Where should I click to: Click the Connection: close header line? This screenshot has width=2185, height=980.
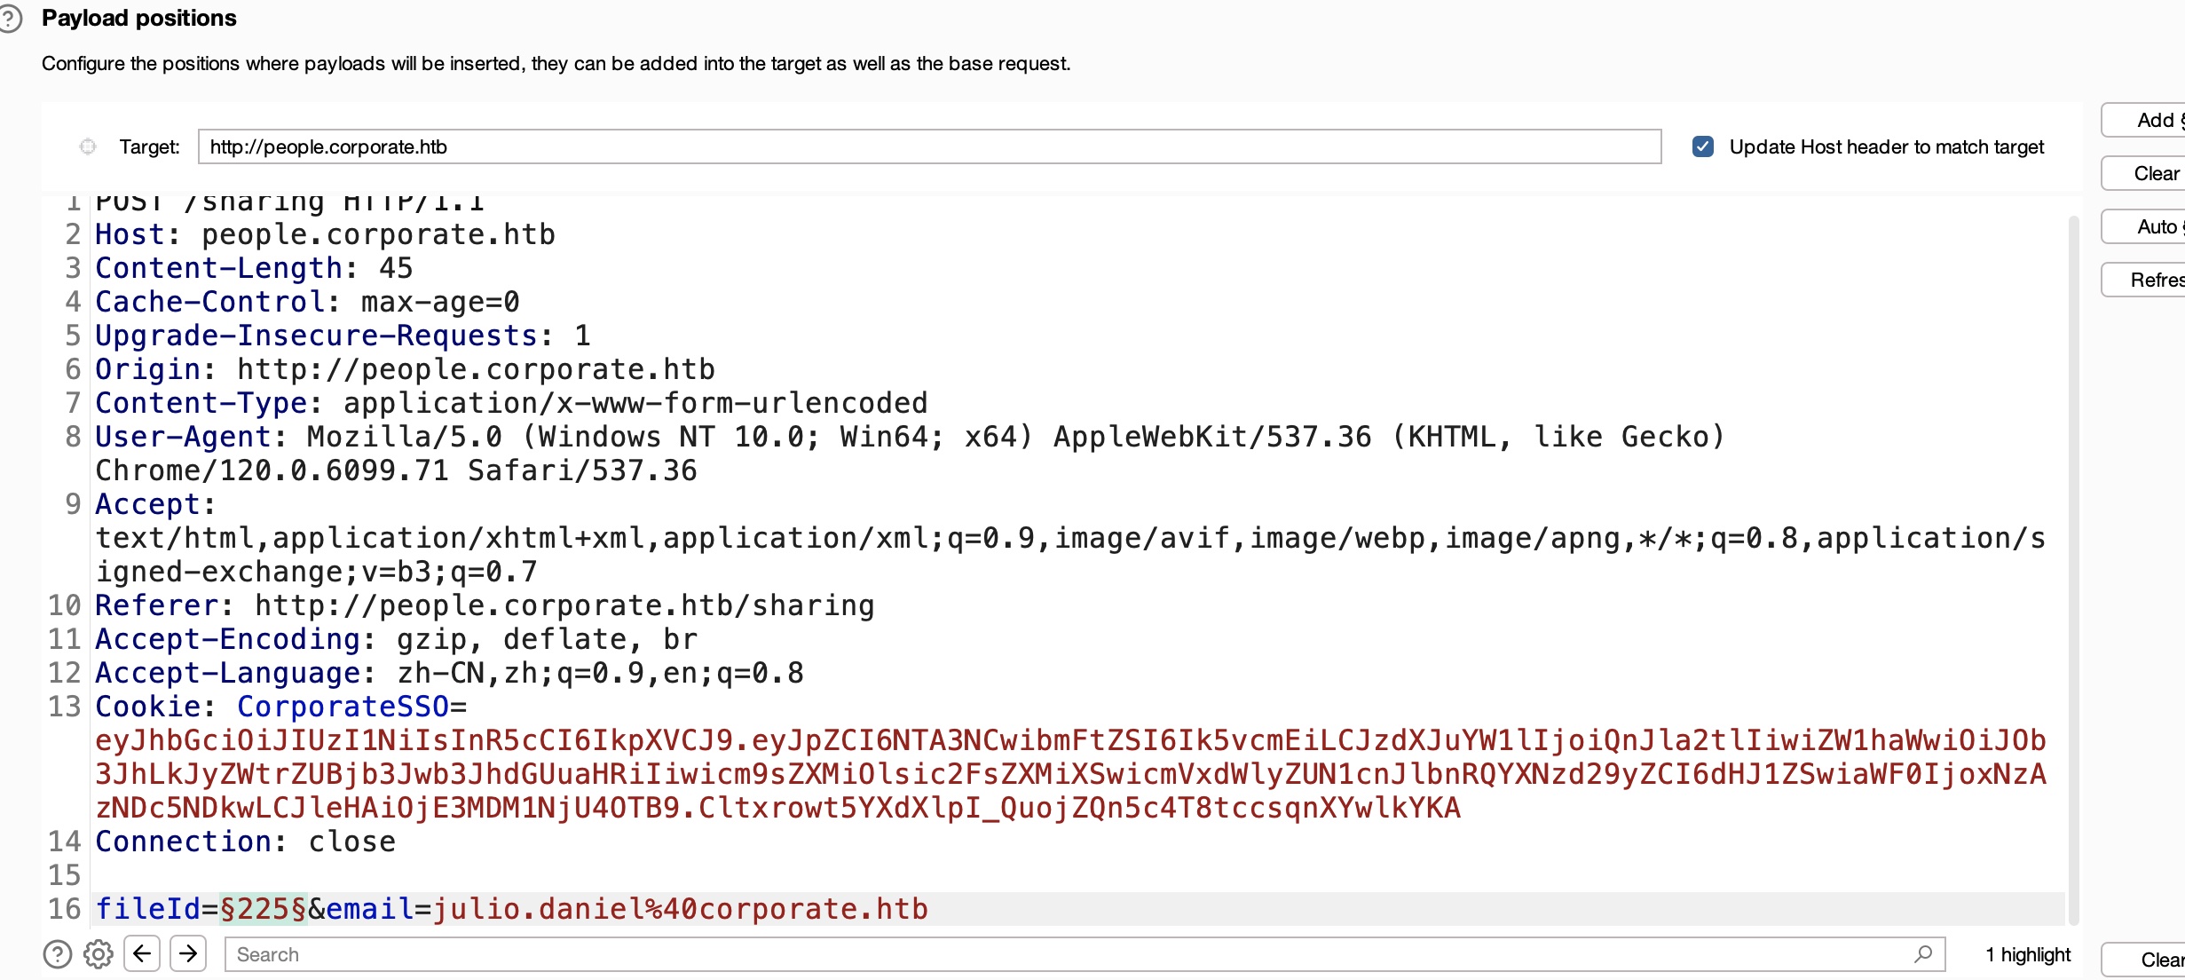[245, 842]
